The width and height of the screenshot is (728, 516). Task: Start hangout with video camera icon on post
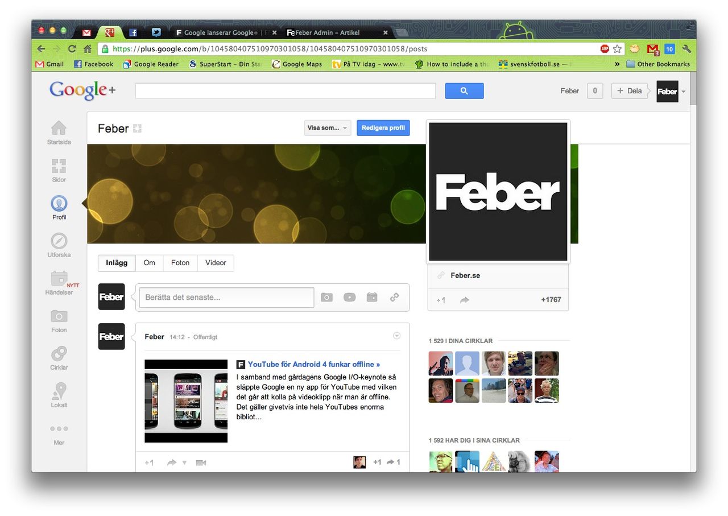point(201,463)
